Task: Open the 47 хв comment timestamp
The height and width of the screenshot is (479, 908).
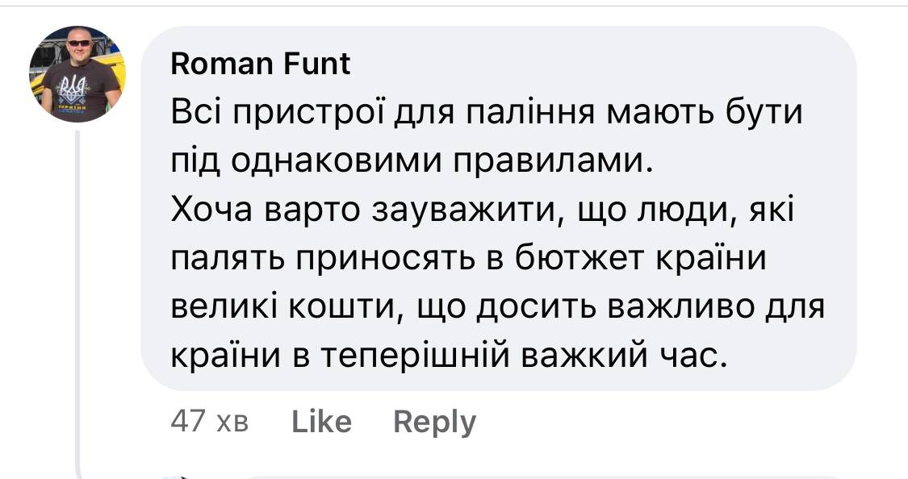Action: pos(209,422)
